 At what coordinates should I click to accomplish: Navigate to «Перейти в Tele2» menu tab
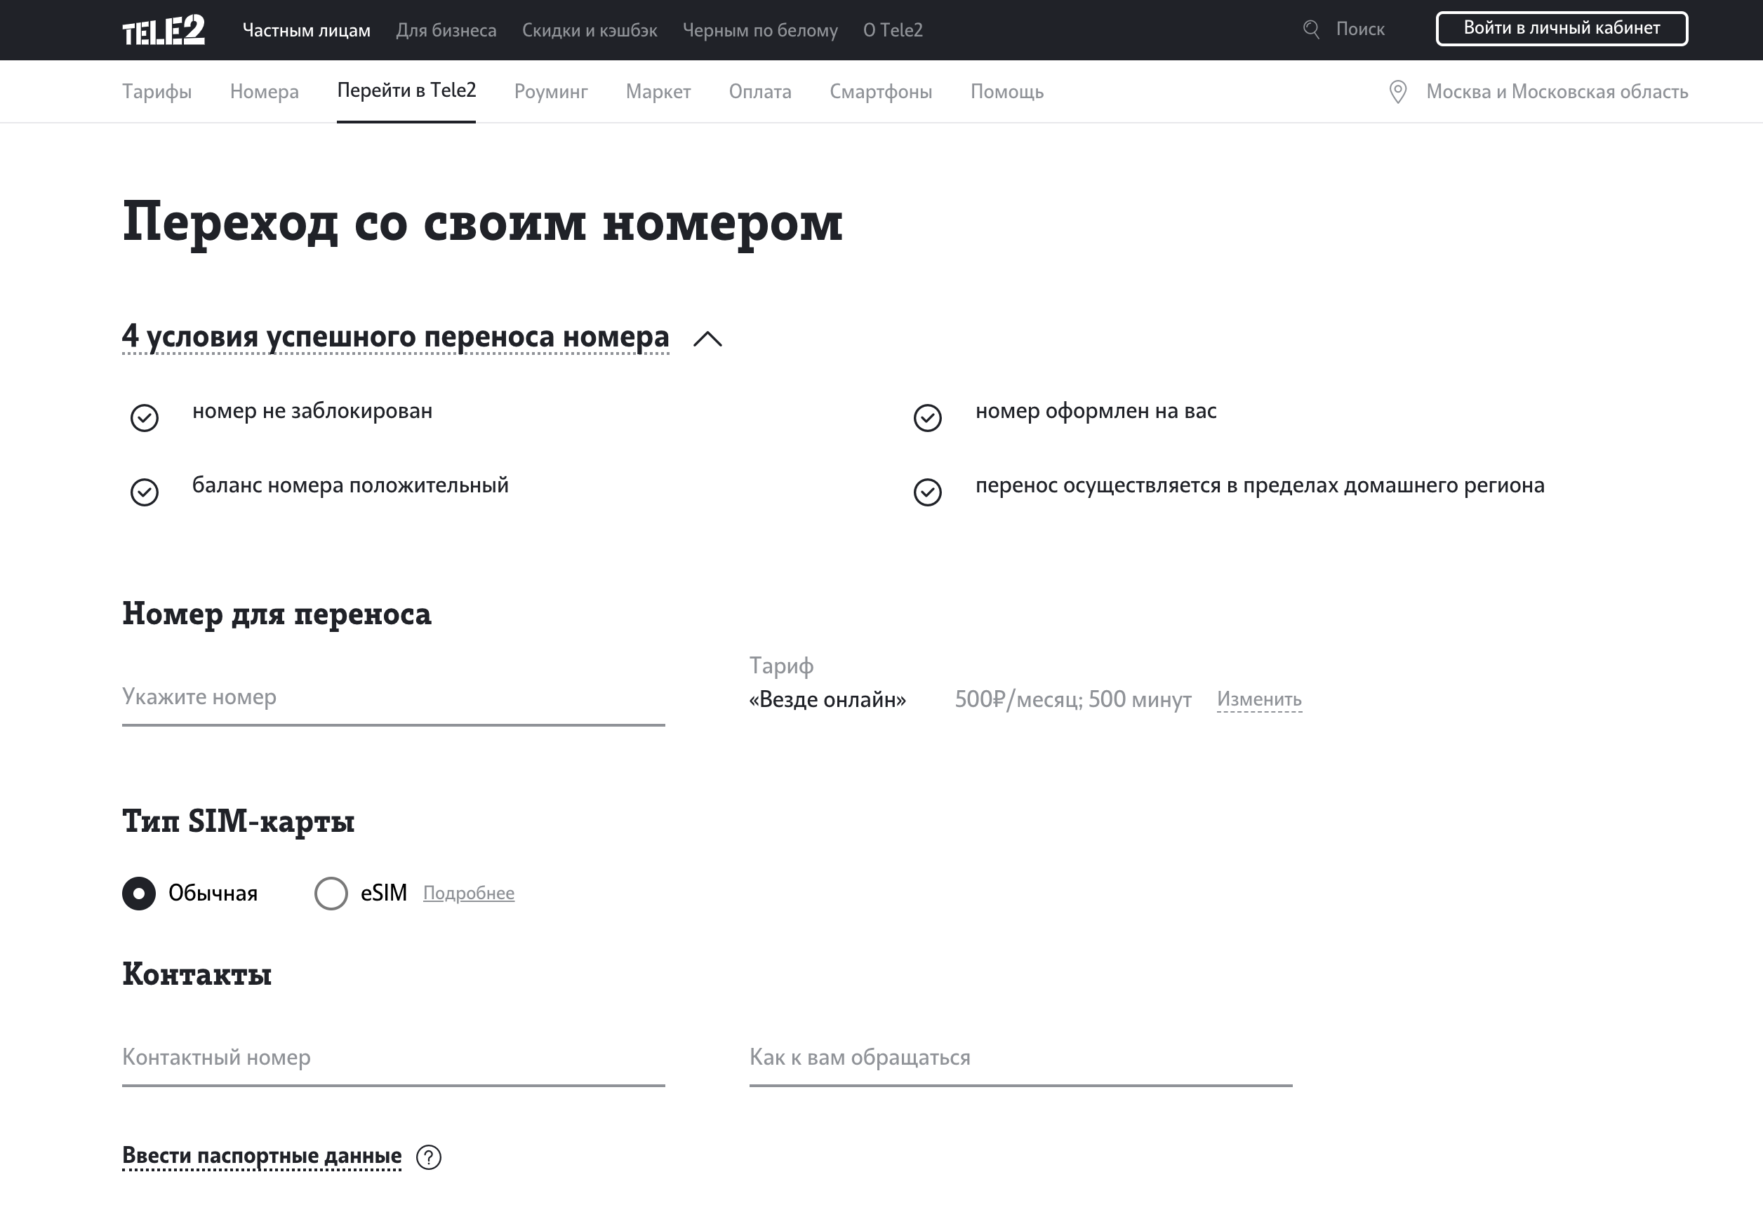click(404, 91)
